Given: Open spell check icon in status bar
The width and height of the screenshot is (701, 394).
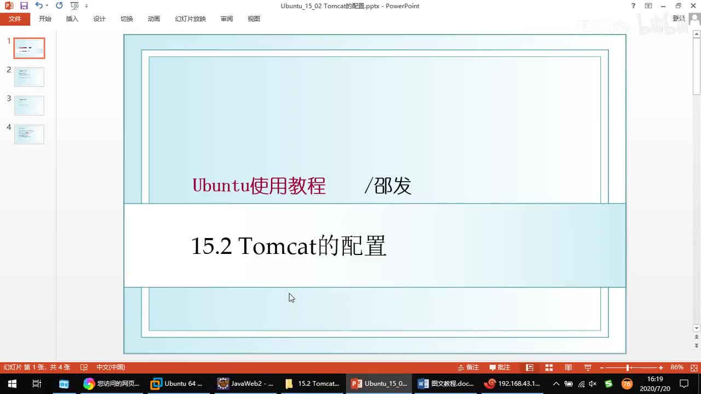Looking at the screenshot, I should click(84, 367).
